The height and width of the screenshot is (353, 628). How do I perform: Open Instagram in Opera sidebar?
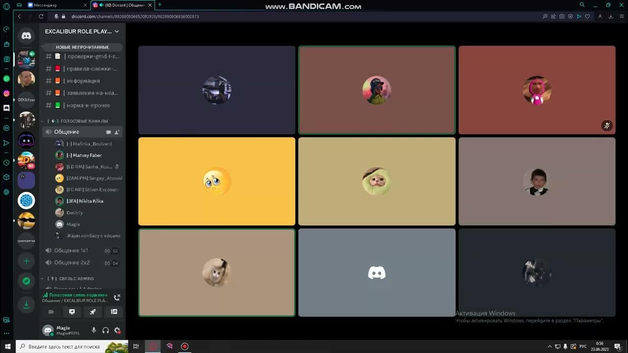point(6,93)
